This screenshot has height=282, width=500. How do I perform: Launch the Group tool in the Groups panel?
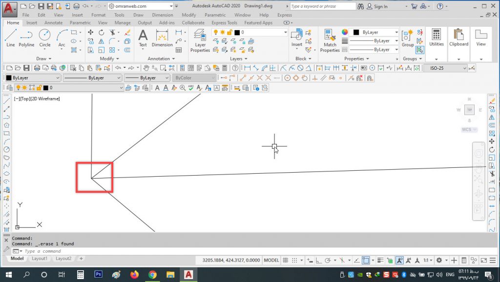[407, 38]
